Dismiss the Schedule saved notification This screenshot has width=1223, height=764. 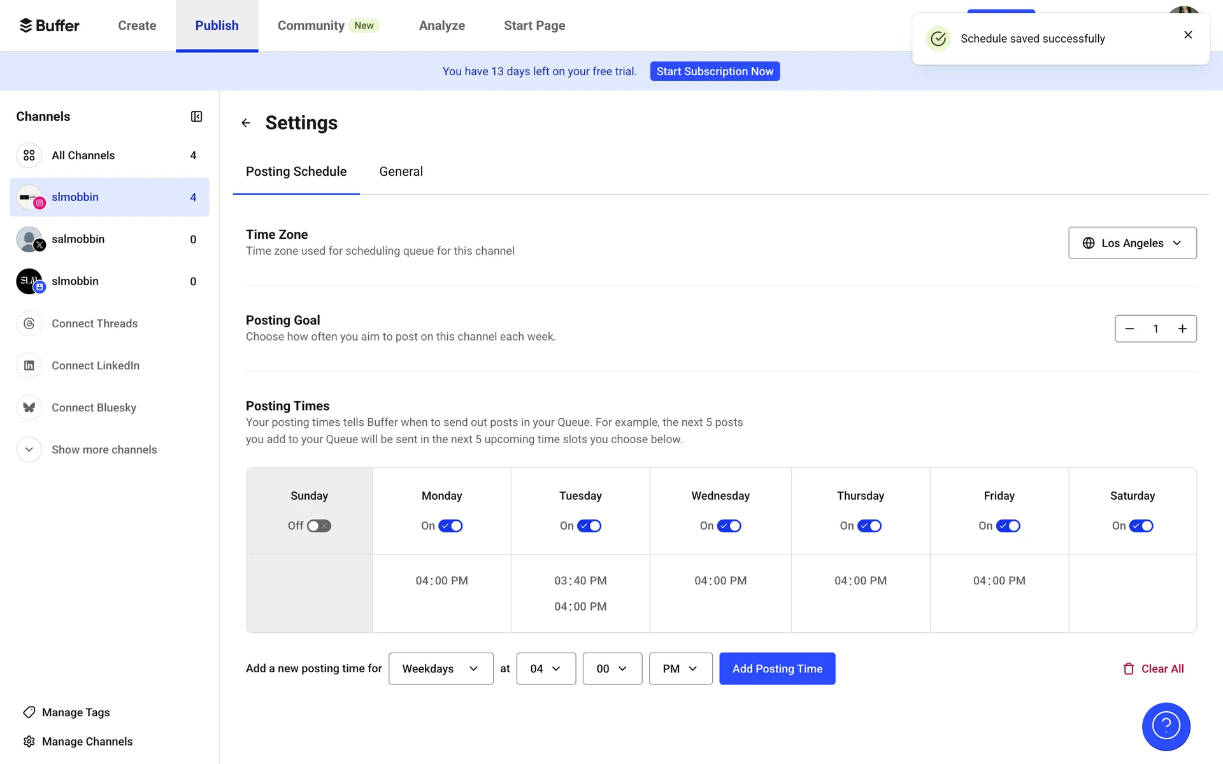[x=1187, y=35]
